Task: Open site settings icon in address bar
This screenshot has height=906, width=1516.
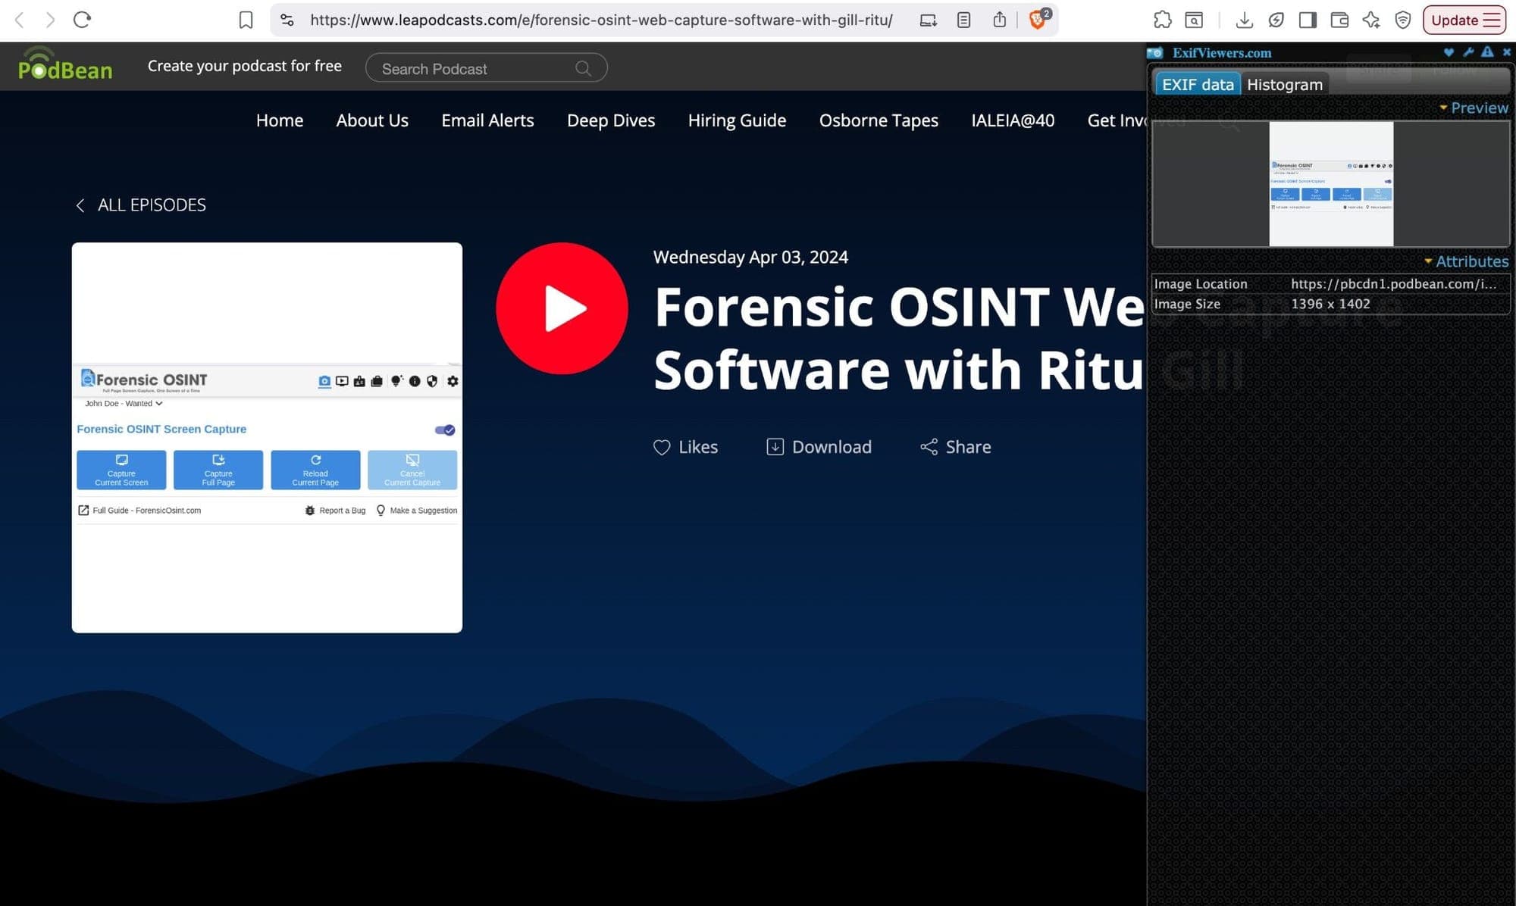Action: pyautogui.click(x=287, y=20)
